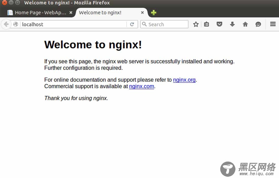Minimize the Firefox window
Screen dimensions: 279x178
pos(11,3)
